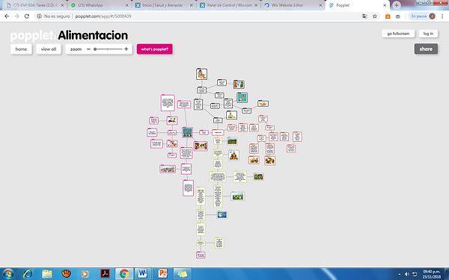This screenshot has width=449, height=280.
Task: Click the taskbar clock
Action: 432,274
